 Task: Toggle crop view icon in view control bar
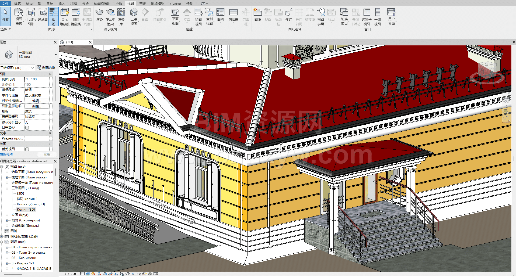110,274
